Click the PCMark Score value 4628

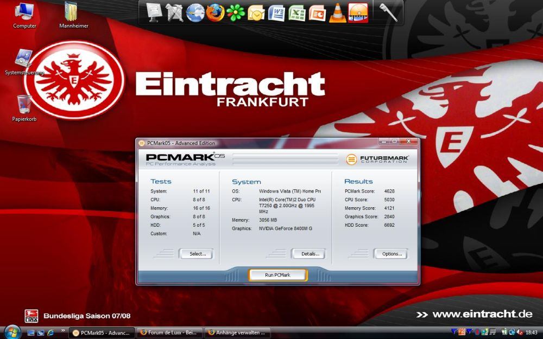point(389,191)
